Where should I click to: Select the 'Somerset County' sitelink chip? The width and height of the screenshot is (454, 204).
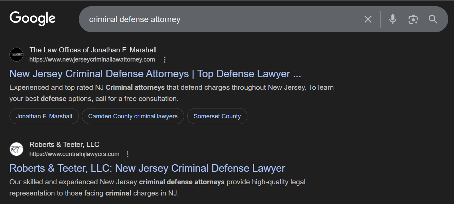coord(217,116)
